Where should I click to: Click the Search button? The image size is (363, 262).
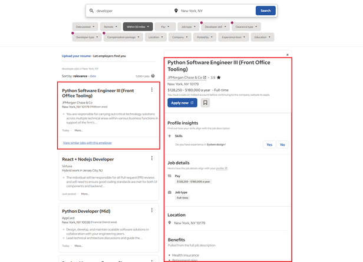pos(266,11)
